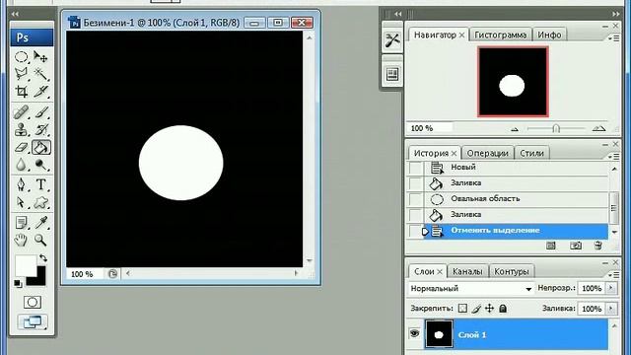Viewport: 631px width, 355px height.
Task: Set history brush source for Овальная область
Action: [415, 199]
